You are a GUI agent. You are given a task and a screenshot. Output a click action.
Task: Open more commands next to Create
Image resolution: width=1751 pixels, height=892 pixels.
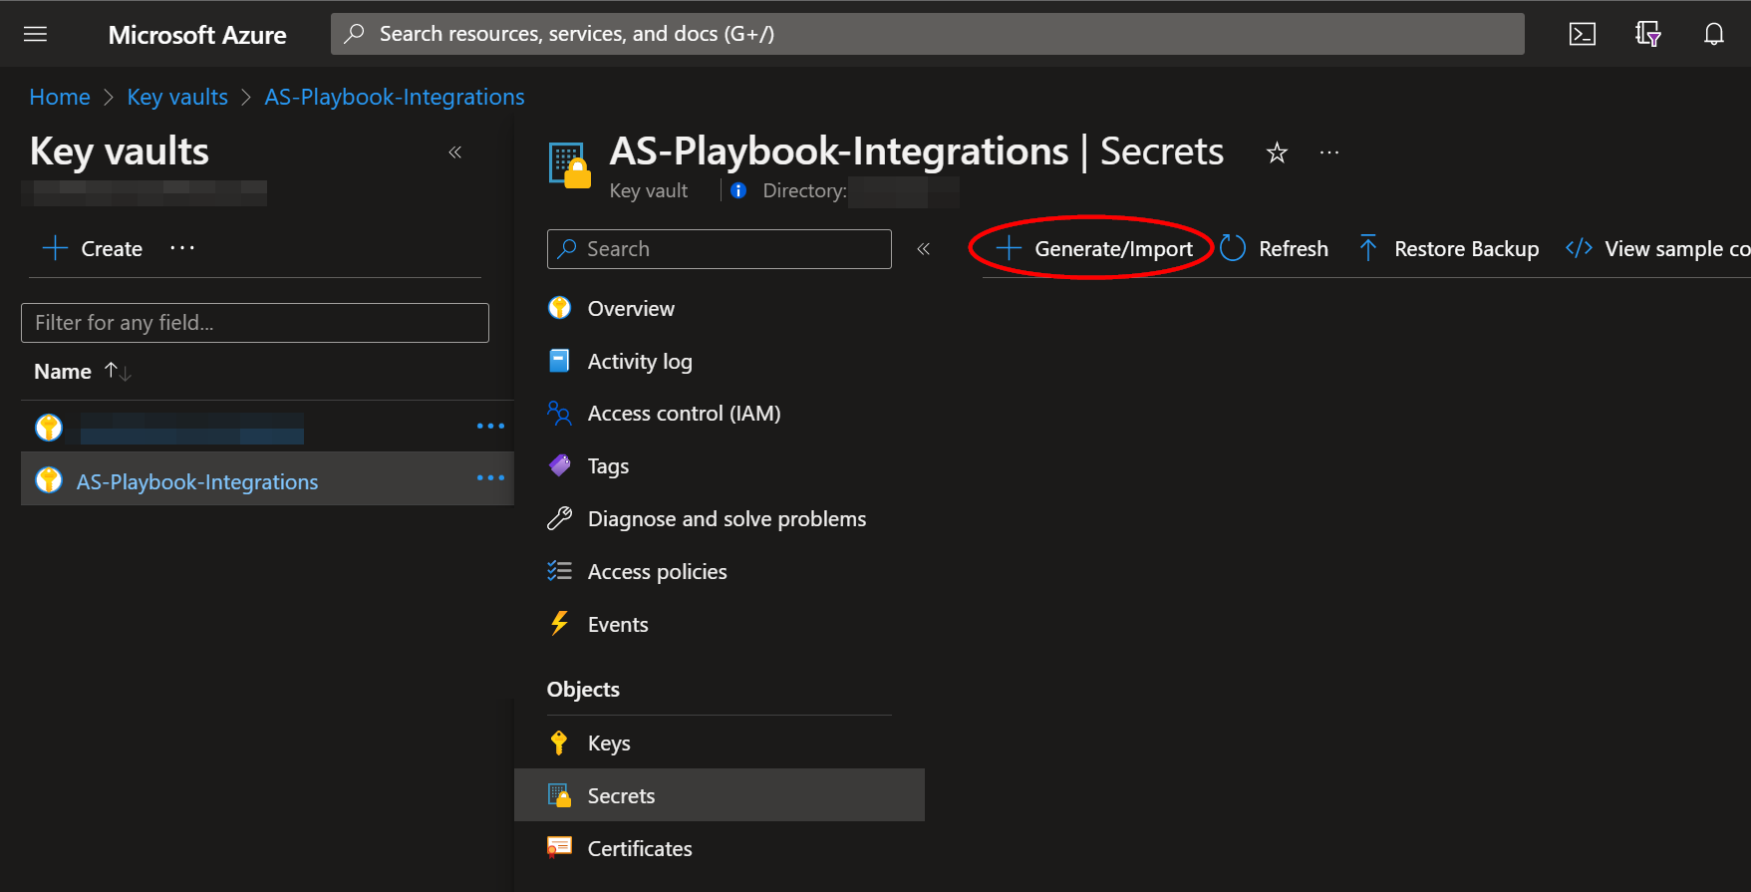(182, 248)
